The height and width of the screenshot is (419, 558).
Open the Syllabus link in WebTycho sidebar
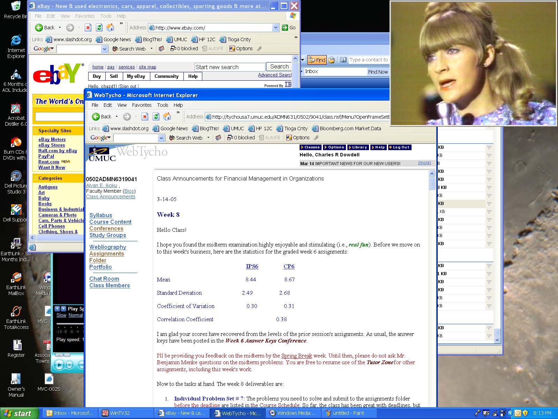pos(101,215)
